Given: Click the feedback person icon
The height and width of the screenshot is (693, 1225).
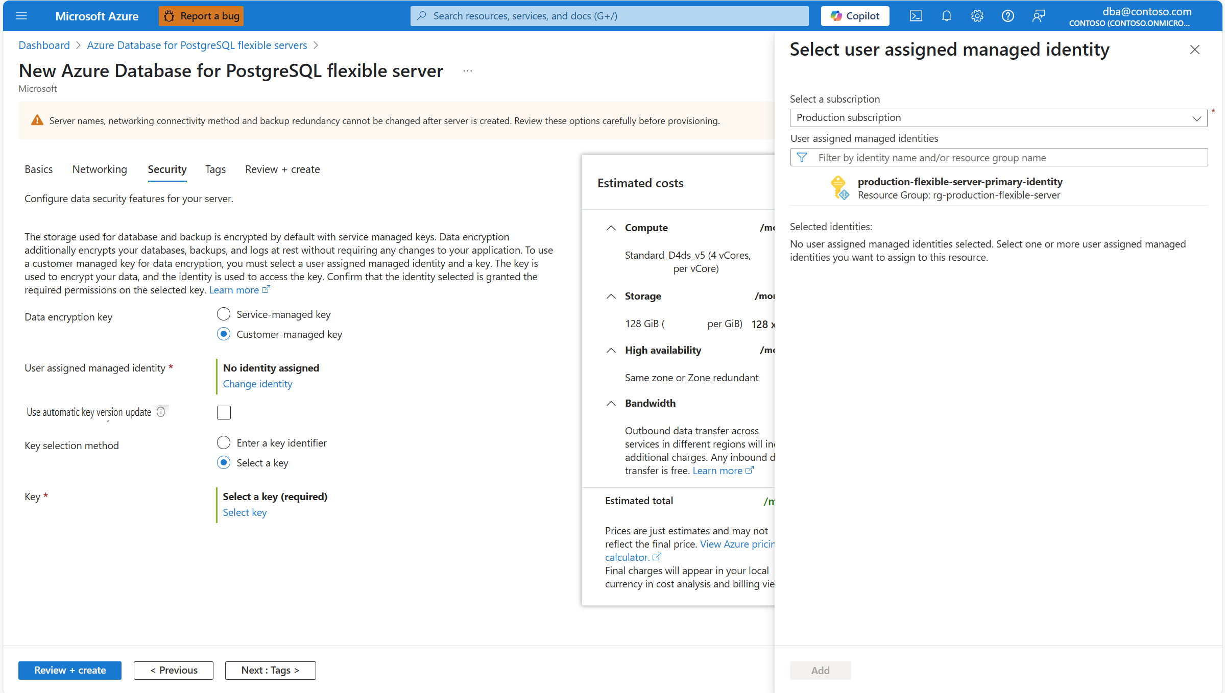Looking at the screenshot, I should pos(1038,16).
